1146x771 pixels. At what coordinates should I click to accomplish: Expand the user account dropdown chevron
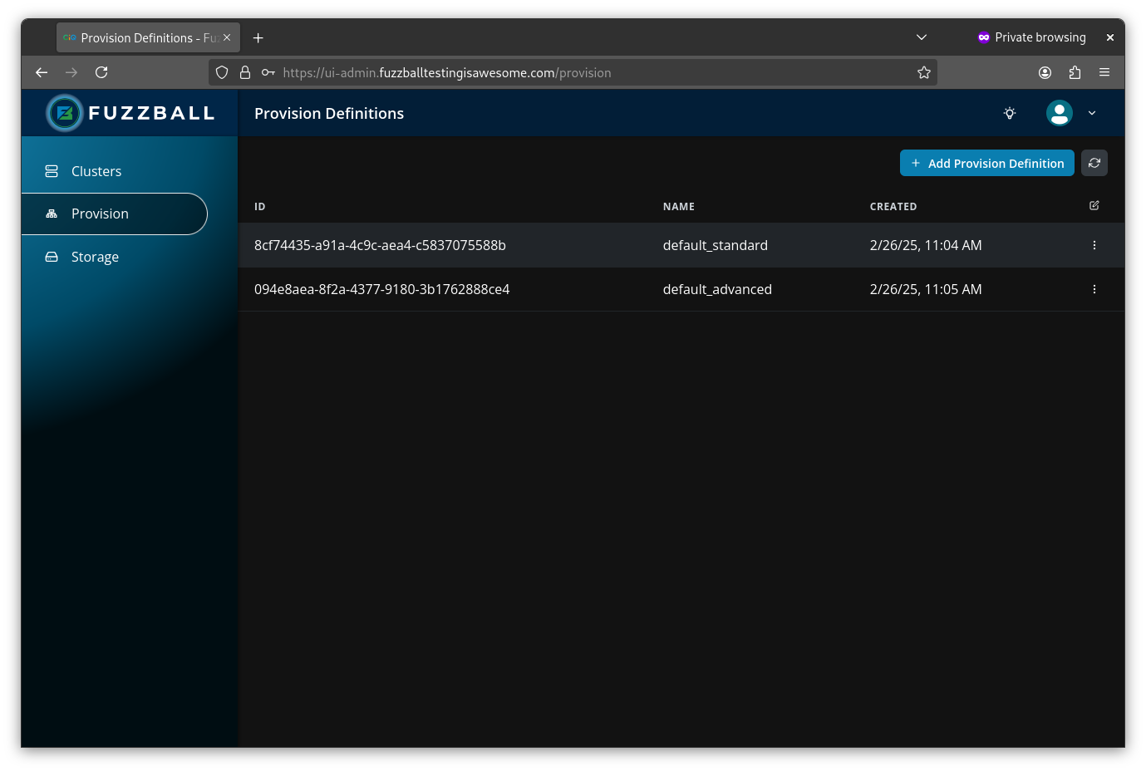pyautogui.click(x=1092, y=113)
